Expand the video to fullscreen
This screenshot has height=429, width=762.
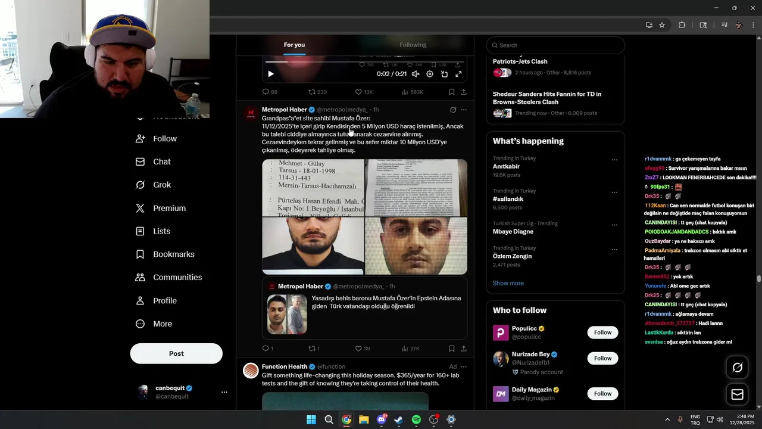[x=458, y=74]
